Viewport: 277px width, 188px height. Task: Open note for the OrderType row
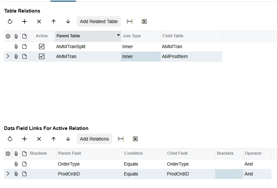coord(24,164)
